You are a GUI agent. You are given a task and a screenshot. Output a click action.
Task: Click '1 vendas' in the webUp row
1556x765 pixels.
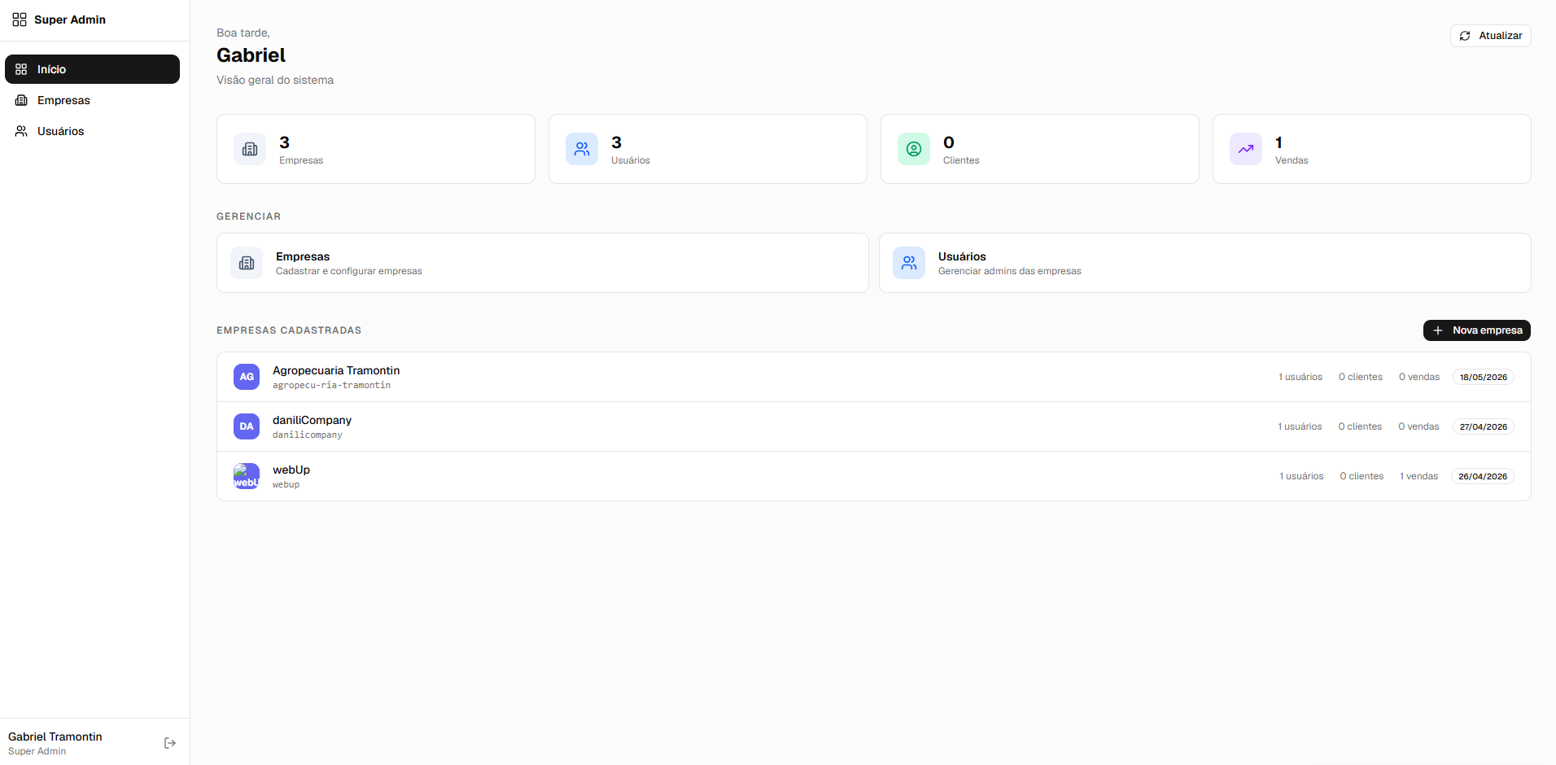pos(1419,476)
